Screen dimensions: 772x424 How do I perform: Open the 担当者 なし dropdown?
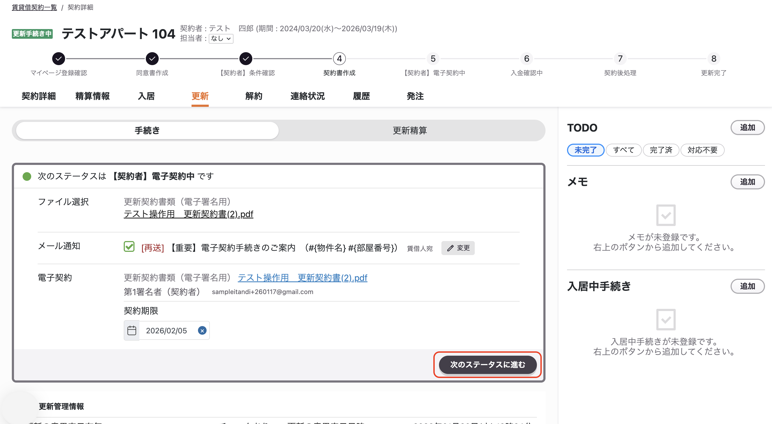point(221,38)
